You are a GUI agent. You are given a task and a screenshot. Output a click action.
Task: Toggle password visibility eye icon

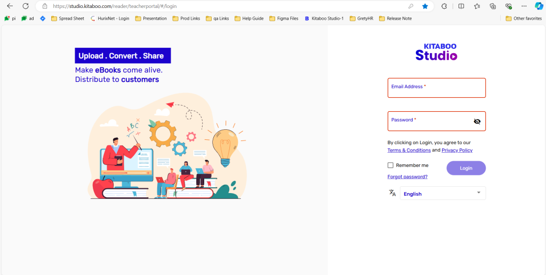pyautogui.click(x=477, y=121)
